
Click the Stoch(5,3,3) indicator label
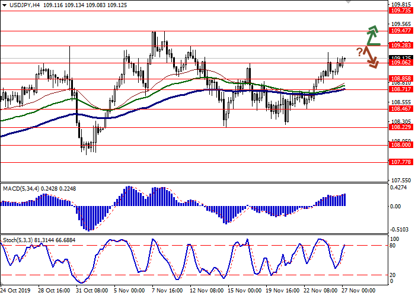(x=18, y=239)
